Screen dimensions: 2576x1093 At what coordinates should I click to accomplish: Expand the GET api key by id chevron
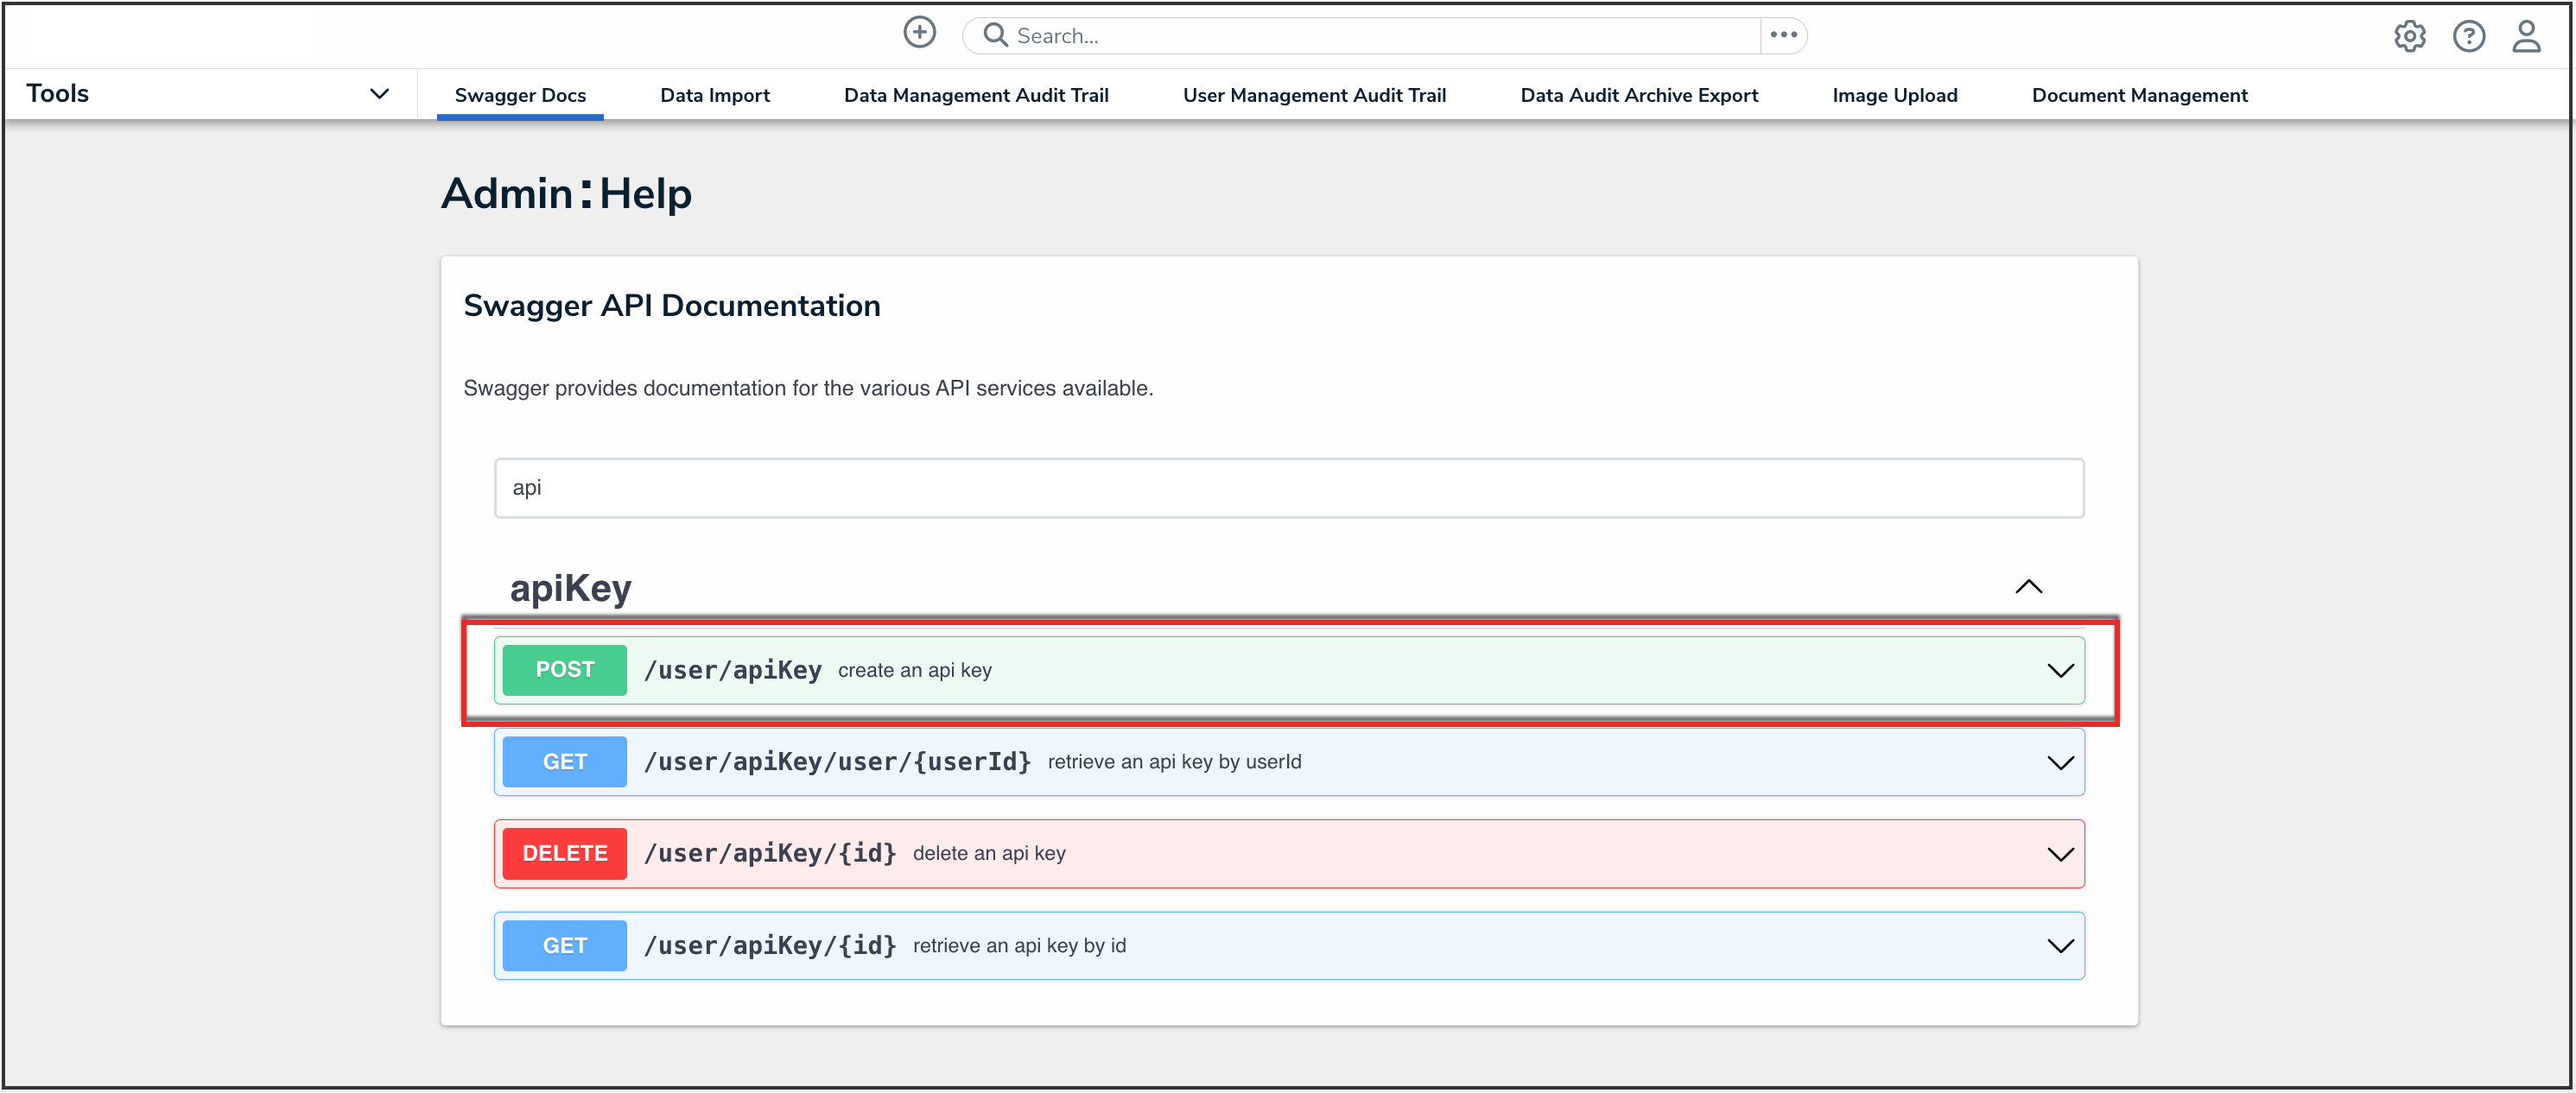coord(2060,946)
